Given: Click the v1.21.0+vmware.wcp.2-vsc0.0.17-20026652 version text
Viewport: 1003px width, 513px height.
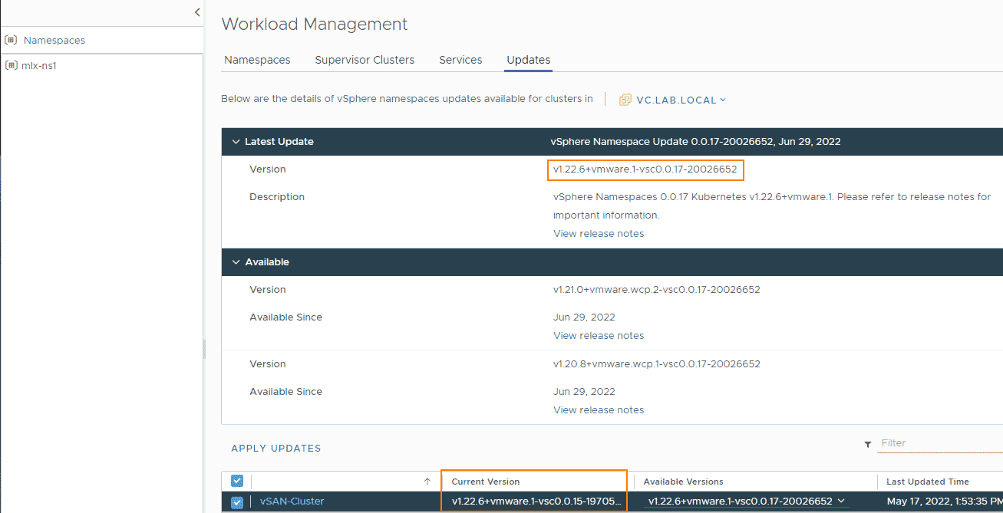Looking at the screenshot, I should click(x=657, y=290).
